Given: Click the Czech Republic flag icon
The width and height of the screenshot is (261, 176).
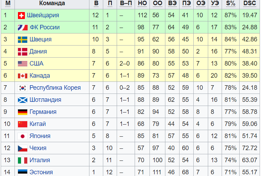Looking at the screenshot, I should point(23,148).
